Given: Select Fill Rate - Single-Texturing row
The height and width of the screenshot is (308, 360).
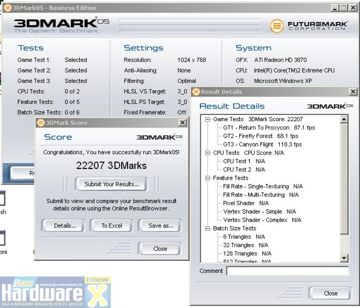Looking at the screenshot, I should 263,186.
